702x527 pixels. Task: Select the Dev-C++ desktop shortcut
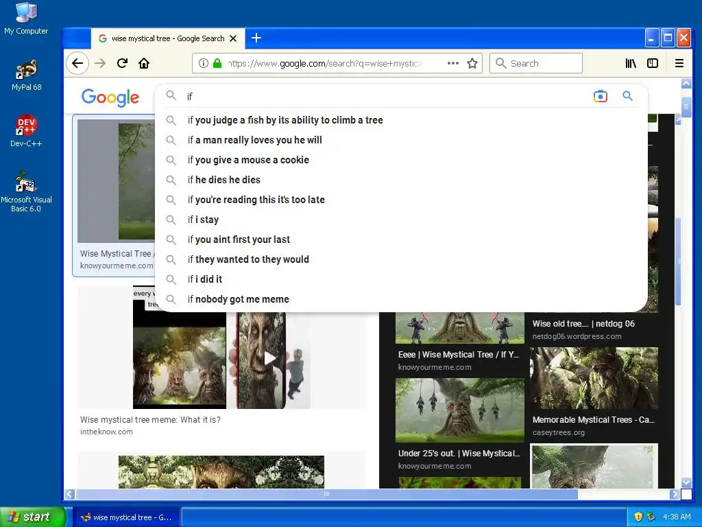pos(26,131)
